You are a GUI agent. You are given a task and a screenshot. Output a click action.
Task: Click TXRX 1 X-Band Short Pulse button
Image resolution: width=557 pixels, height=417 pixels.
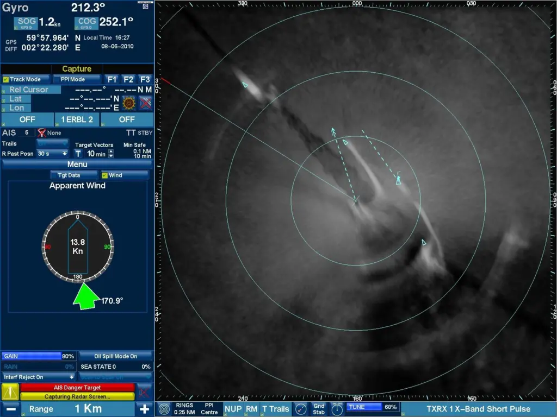tap(479, 409)
